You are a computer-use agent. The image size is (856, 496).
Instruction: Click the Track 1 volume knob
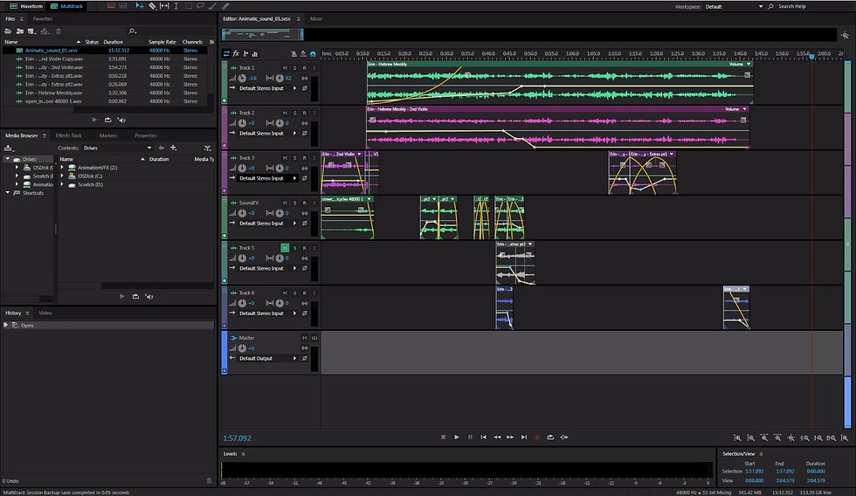click(242, 78)
